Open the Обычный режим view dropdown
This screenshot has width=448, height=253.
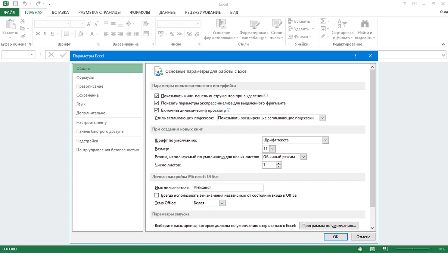(284, 157)
